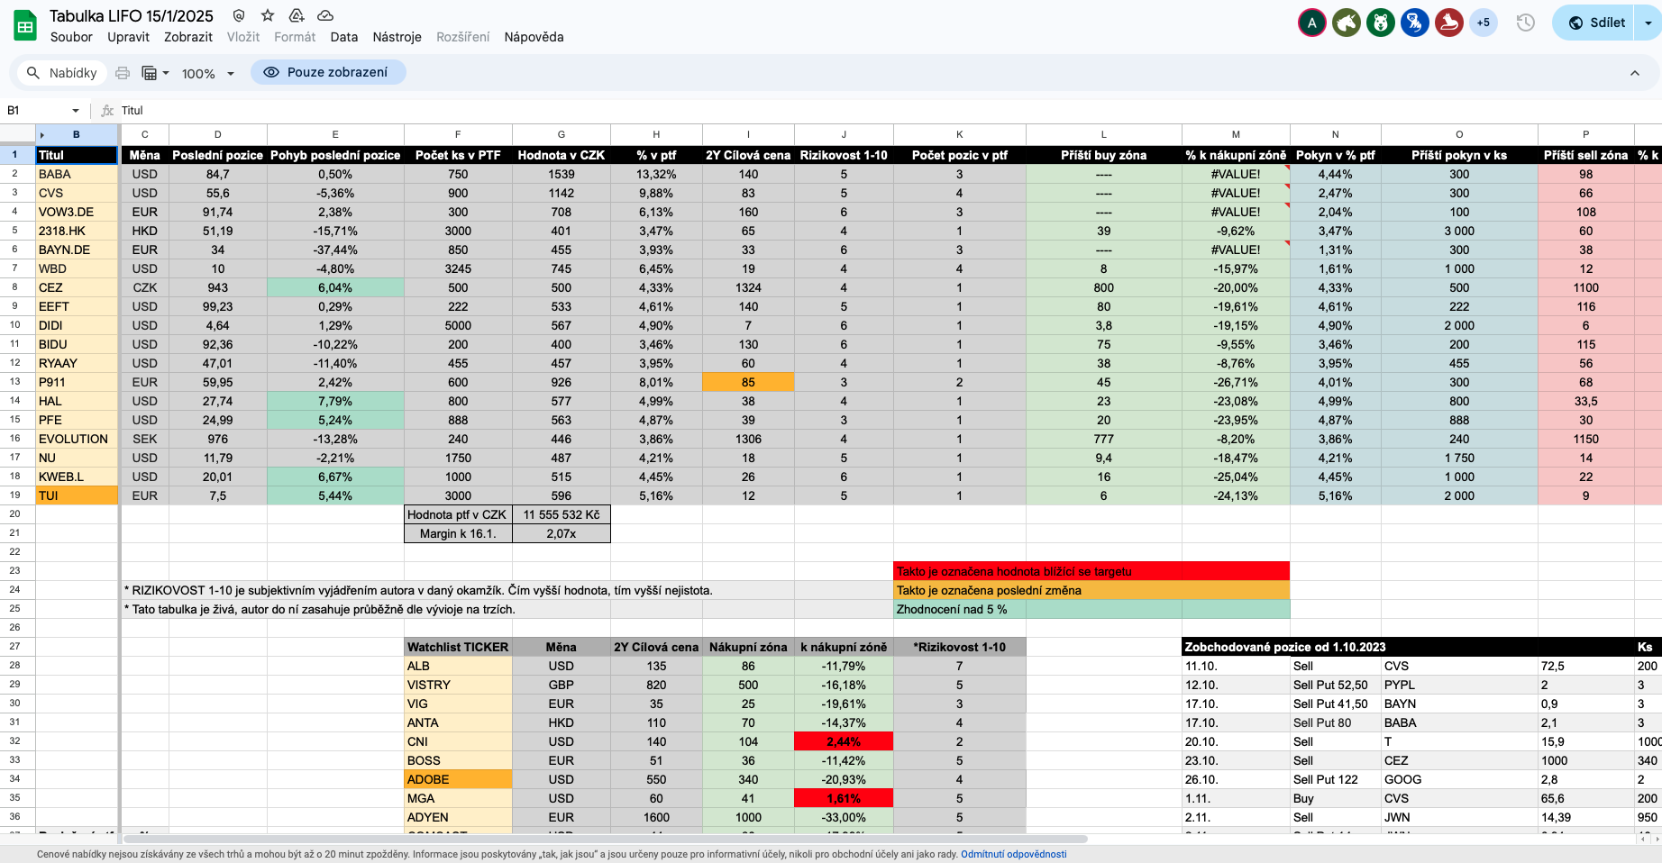Collapse the toolbar with the chevron
The image size is (1662, 863).
(x=1634, y=73)
